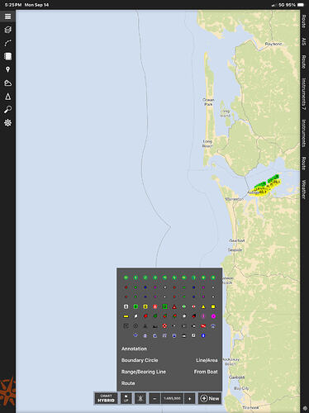Choose the yellow triangle mark
The image size is (309, 413).
pyautogui.click(x=203, y=306)
